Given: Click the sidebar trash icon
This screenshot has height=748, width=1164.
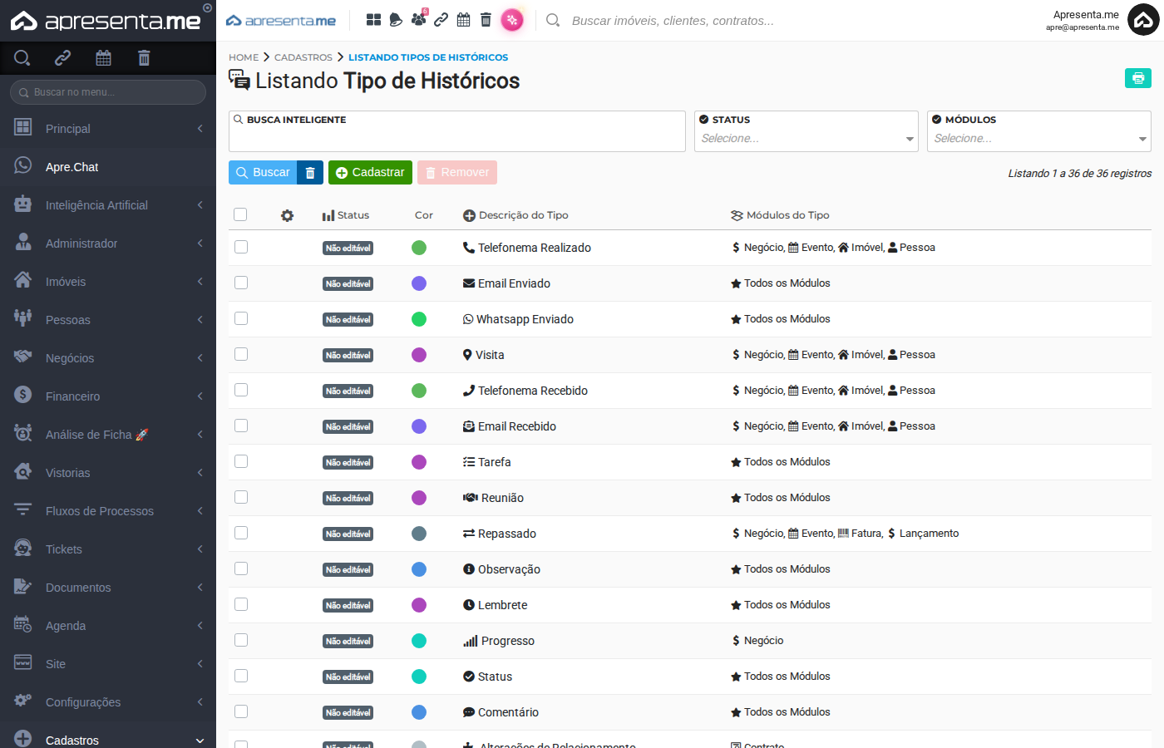Looking at the screenshot, I should coord(144,57).
